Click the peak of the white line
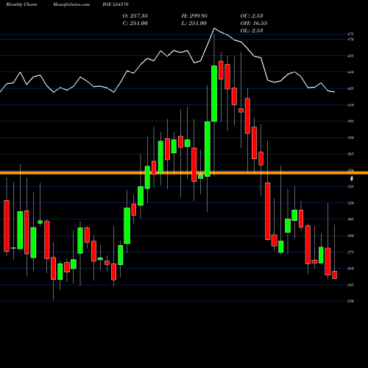Viewport: 368px width, 368px height. tap(214, 29)
